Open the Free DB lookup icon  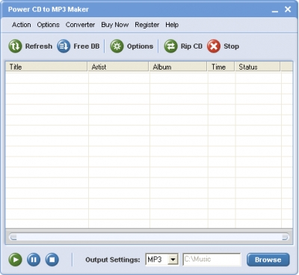(x=64, y=46)
